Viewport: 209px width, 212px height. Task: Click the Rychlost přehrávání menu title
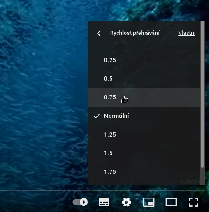click(135, 33)
